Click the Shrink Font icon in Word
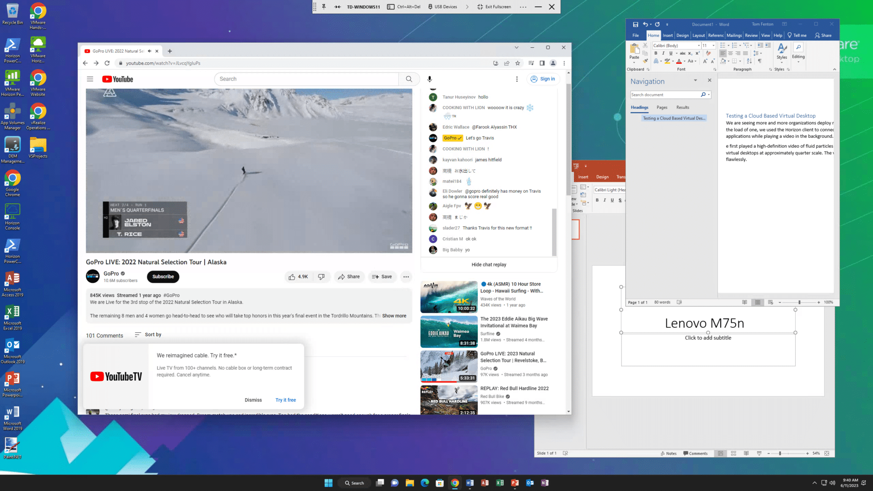873x491 pixels. click(712, 61)
